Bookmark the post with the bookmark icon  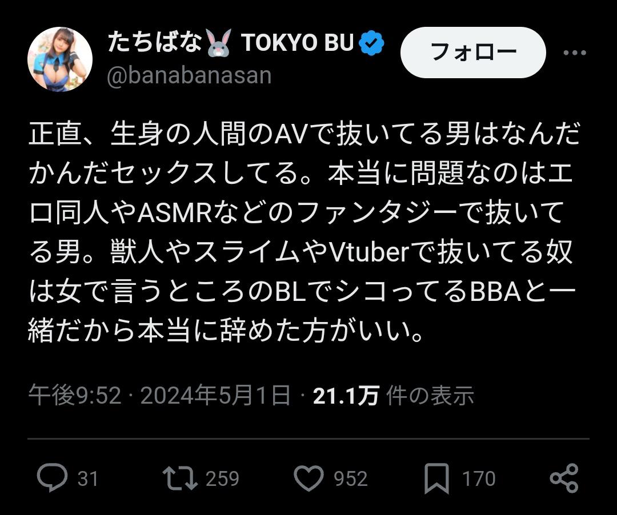(x=436, y=478)
